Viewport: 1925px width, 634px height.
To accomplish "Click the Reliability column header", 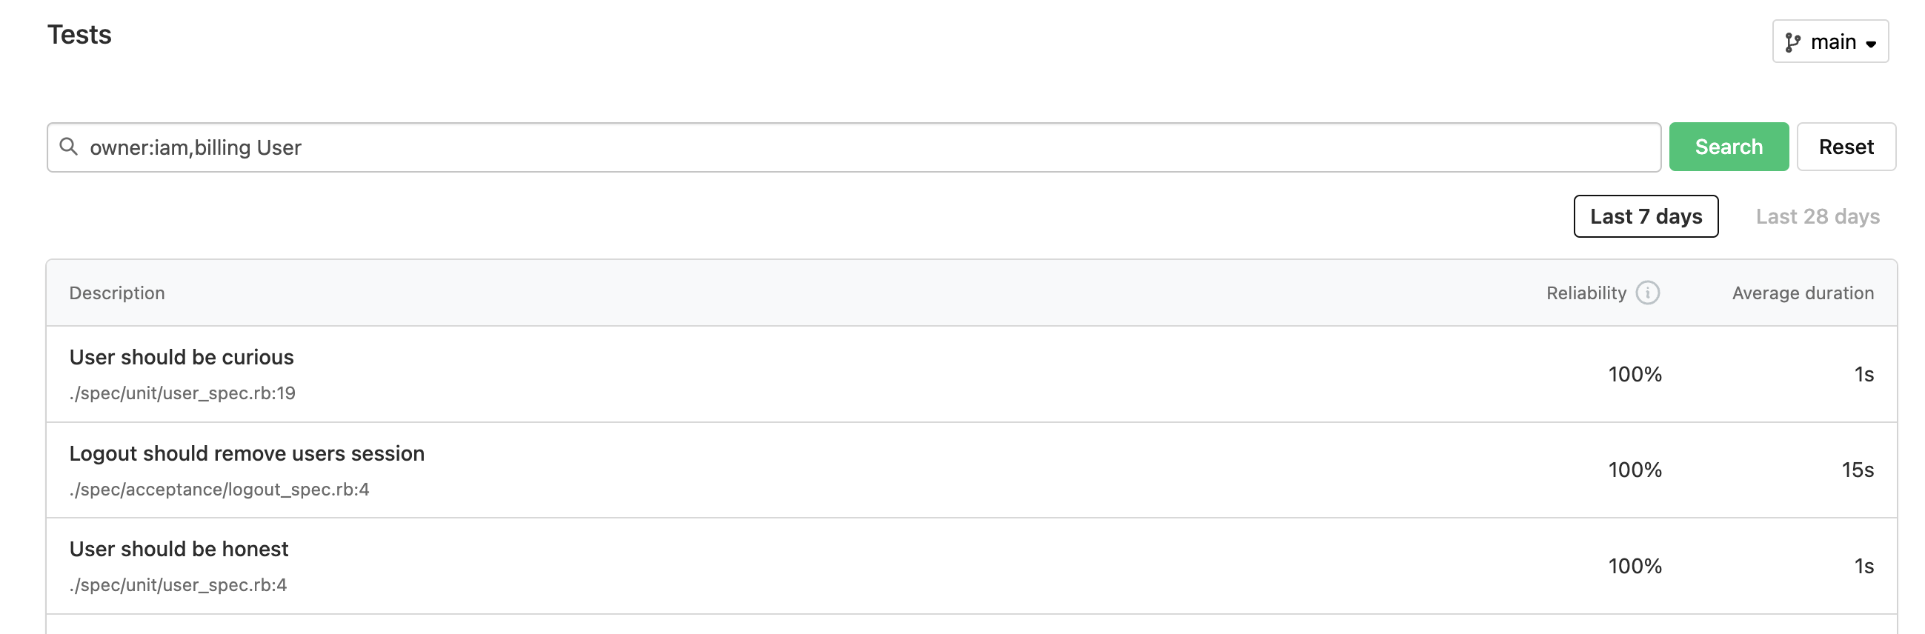I will click(1586, 293).
